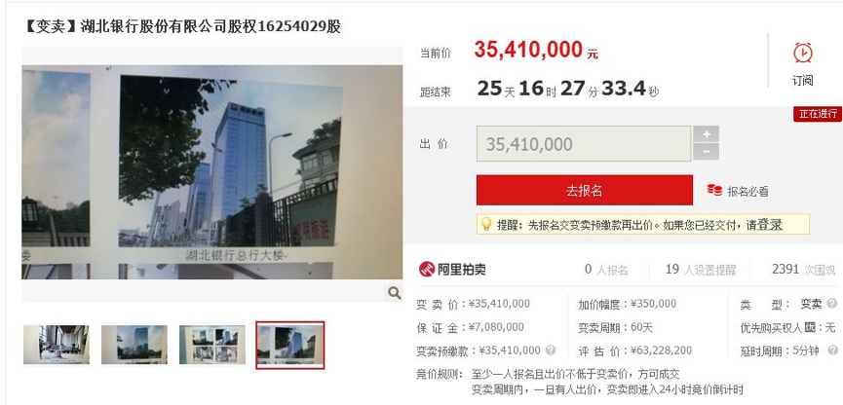Open help icon next to 变卖预缴款
The height and width of the screenshot is (405, 843).
pos(550,350)
